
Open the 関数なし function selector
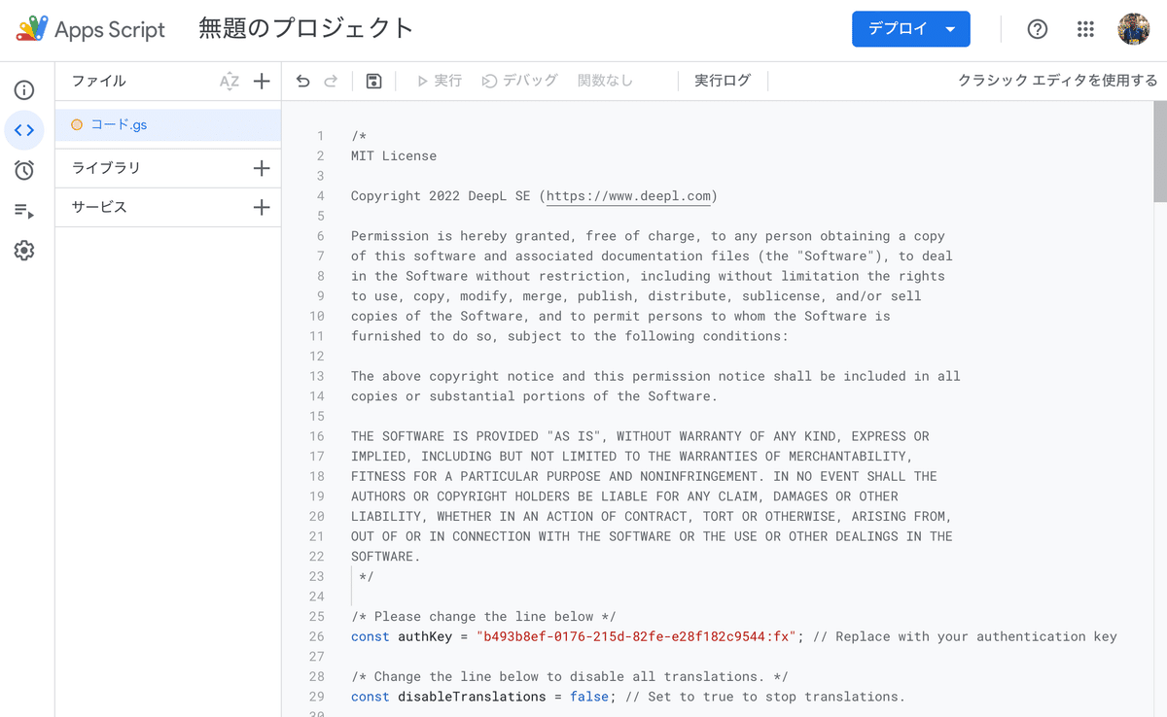pos(605,81)
